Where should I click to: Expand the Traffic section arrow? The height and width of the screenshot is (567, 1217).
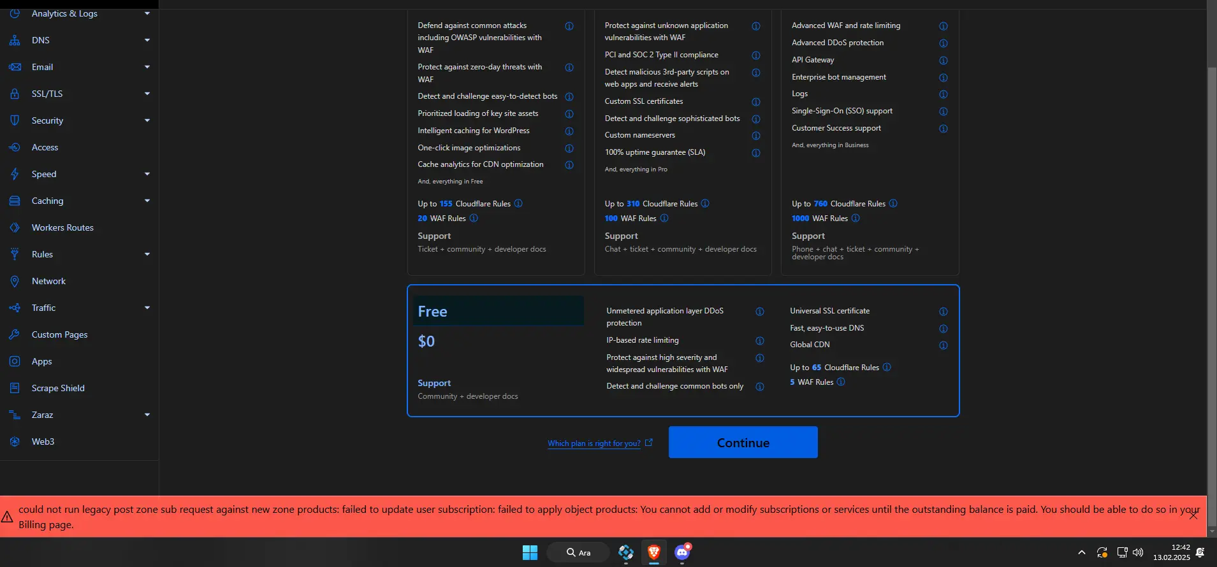coord(147,308)
